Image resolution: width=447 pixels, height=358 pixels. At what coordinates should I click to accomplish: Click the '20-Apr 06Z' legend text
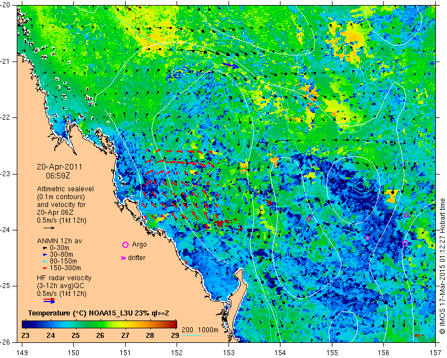55,213
